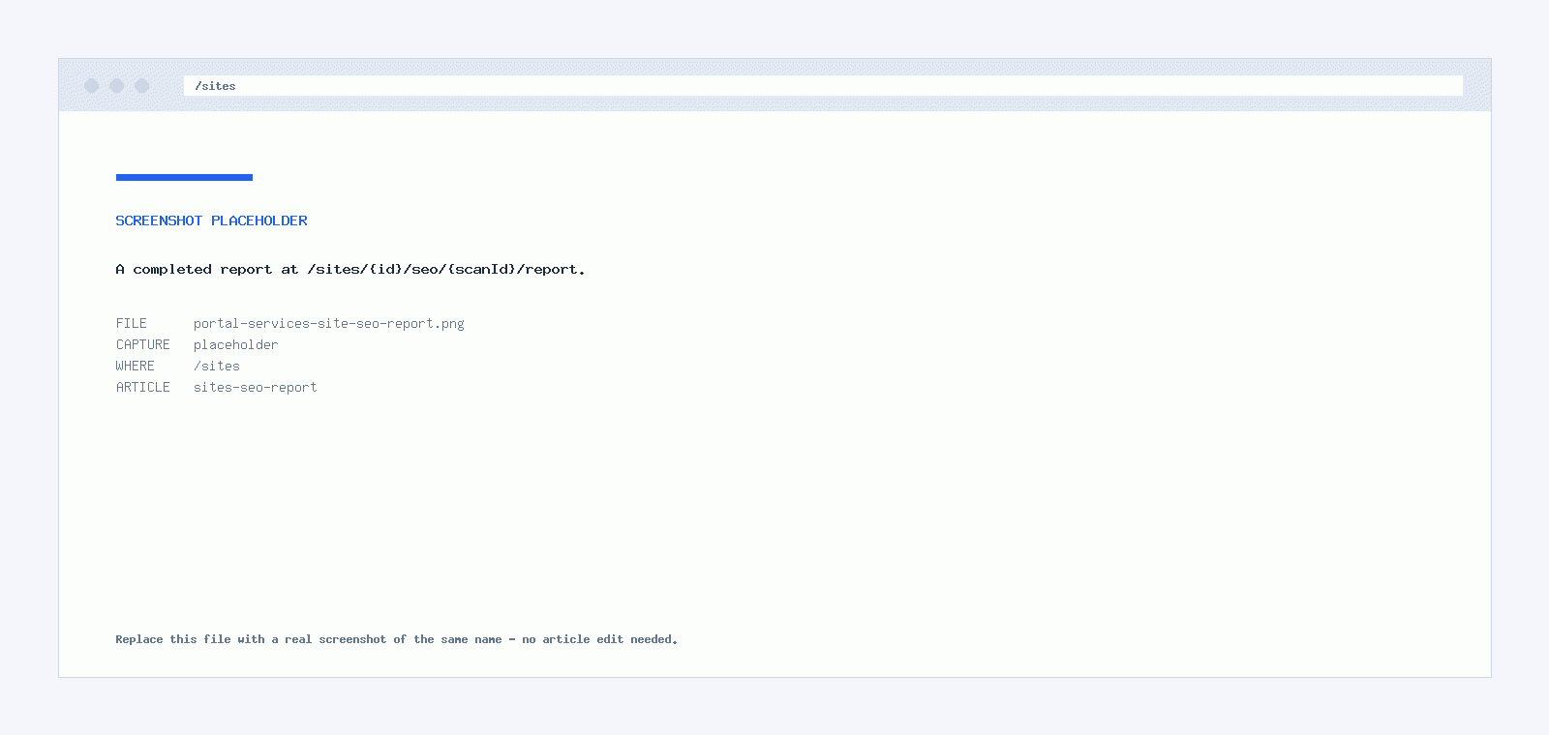Click the 'Replace this file' footer note
Viewport: 1549px width, 735px height.
pyautogui.click(x=397, y=639)
